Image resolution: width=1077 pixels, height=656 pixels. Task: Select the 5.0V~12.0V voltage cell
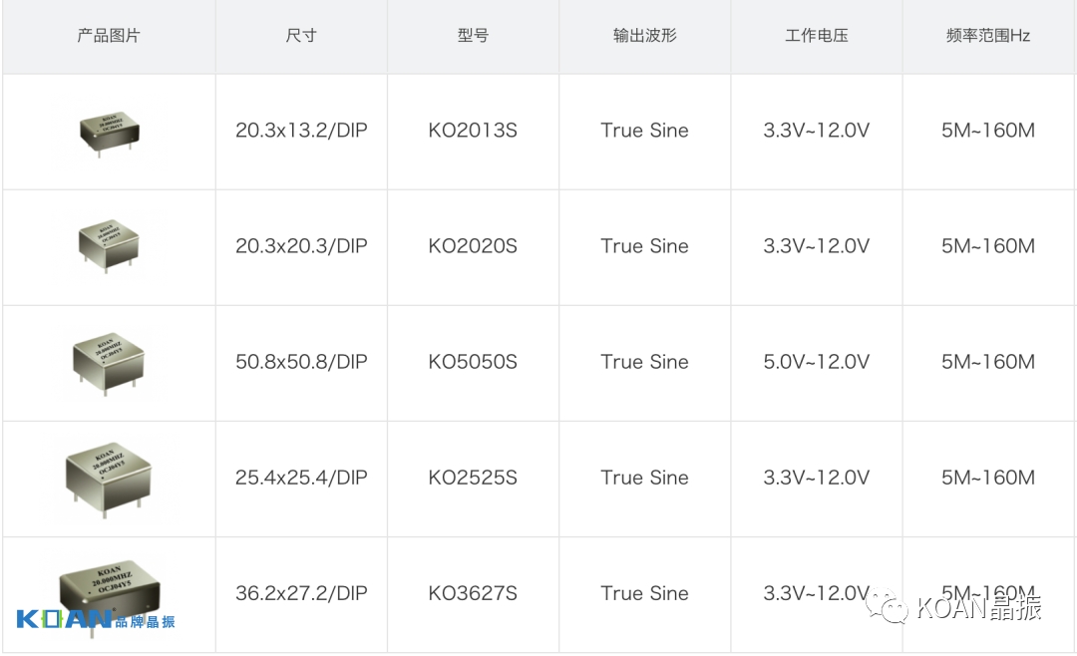pos(816,362)
